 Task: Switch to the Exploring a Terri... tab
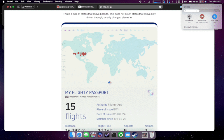pyautogui.click(x=66, y=7)
